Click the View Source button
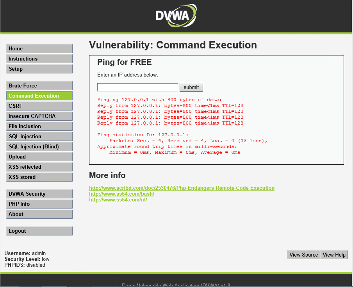 [x=303, y=255]
